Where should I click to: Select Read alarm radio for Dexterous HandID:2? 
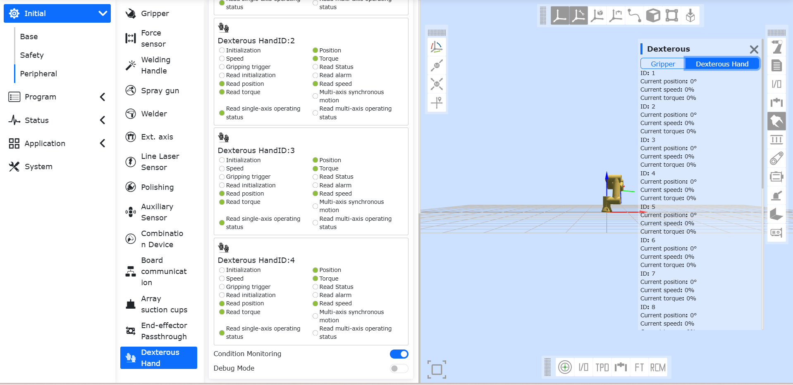[x=315, y=75]
